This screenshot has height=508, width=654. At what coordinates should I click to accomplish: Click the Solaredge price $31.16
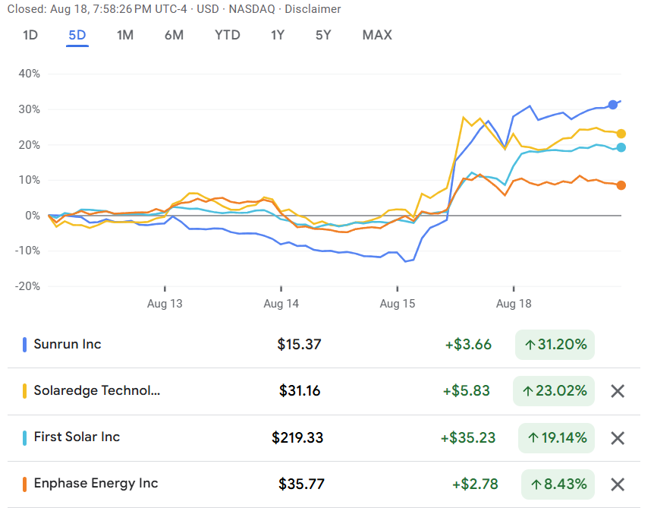click(300, 391)
